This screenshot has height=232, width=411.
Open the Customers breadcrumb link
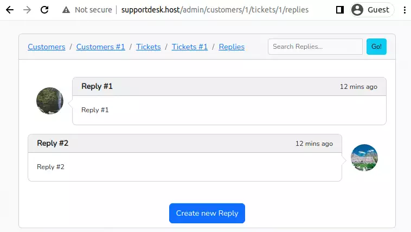(47, 47)
